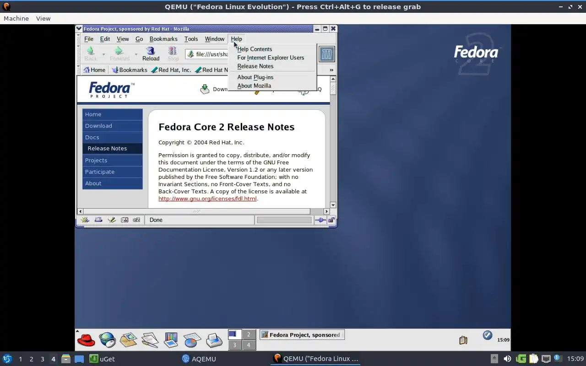Screen dimensions: 586x366
Task: Open the Back button history dropdown arrow
Action: 103,54
